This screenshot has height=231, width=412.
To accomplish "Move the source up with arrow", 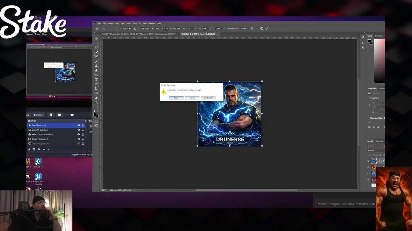I will pos(44,149).
